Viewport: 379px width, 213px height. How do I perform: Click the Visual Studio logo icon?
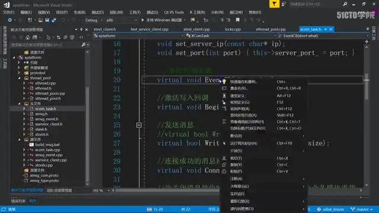[7, 4]
